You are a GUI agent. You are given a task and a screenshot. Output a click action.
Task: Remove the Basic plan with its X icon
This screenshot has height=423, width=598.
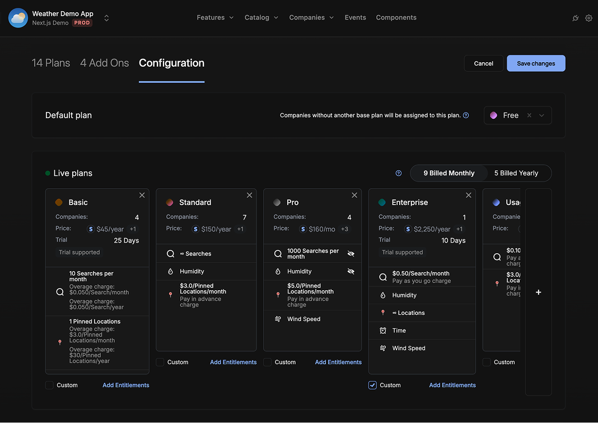pyautogui.click(x=142, y=195)
